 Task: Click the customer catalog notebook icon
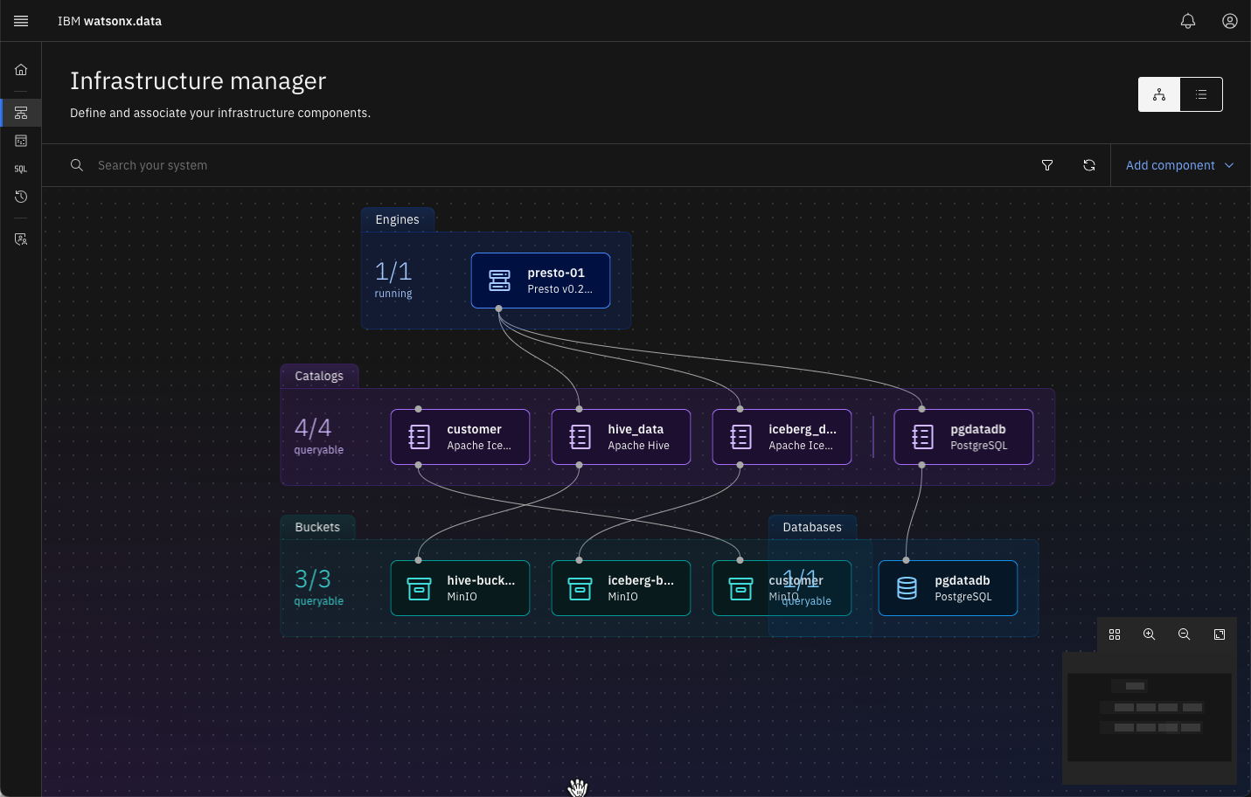419,437
